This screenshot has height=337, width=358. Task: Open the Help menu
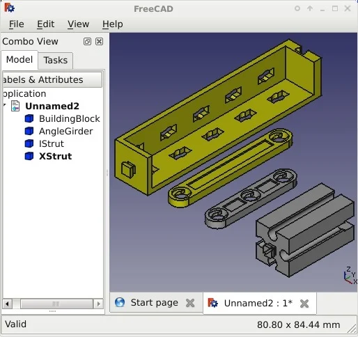pos(113,24)
